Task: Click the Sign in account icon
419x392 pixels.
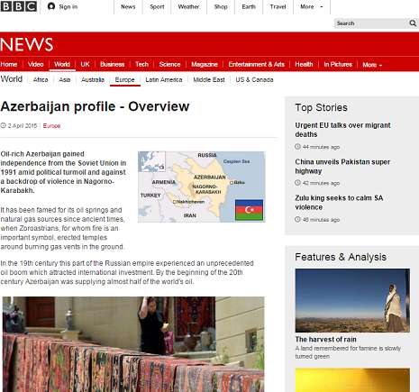Action: click(51, 6)
